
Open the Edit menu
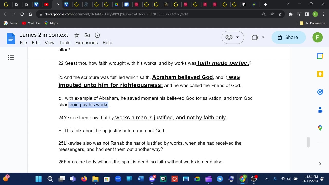36,43
